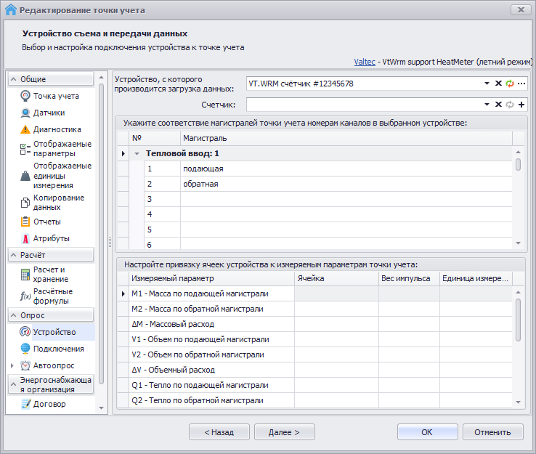536x454 pixels.
Task: Go to Точка учета section
Action: coord(56,96)
